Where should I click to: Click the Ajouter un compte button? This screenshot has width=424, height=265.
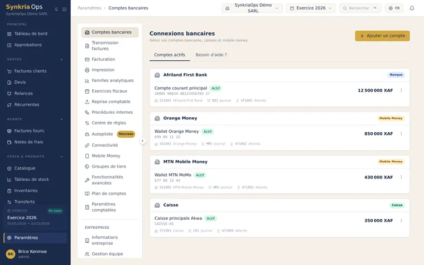tap(382, 36)
